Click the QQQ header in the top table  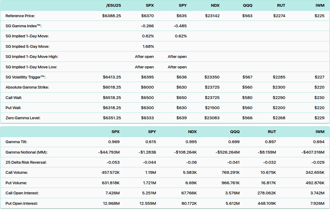248,6
